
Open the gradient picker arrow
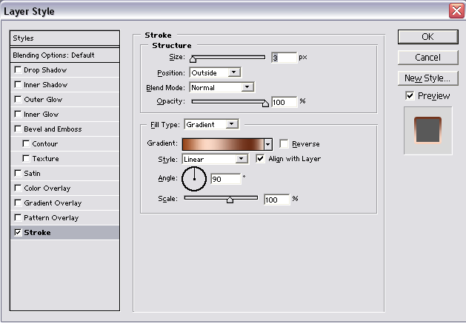tap(267, 144)
